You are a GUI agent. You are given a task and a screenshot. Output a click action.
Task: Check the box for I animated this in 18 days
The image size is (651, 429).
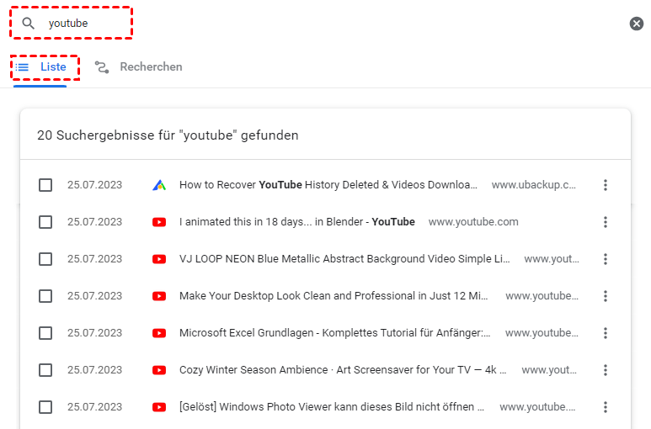(x=45, y=222)
